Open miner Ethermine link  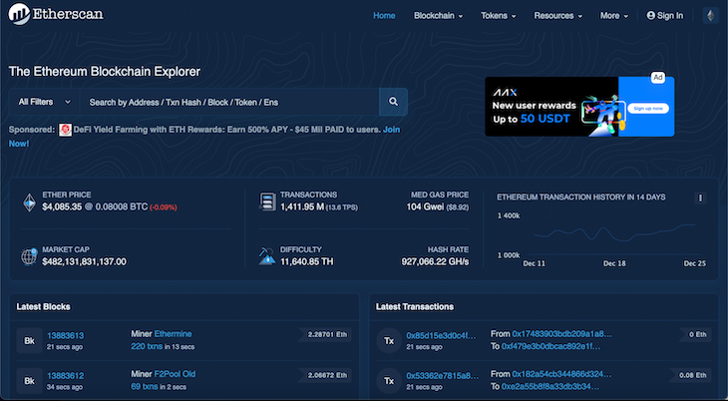(x=173, y=333)
